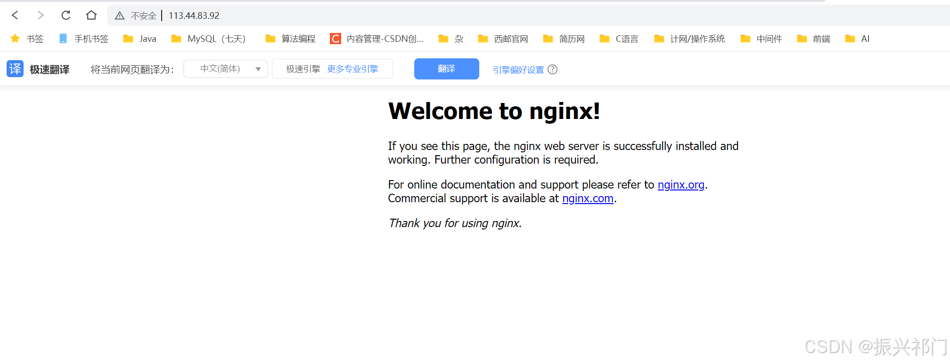Click the 极速翻译 translate logo icon
Image resolution: width=950 pixels, height=363 pixels.
(15, 69)
